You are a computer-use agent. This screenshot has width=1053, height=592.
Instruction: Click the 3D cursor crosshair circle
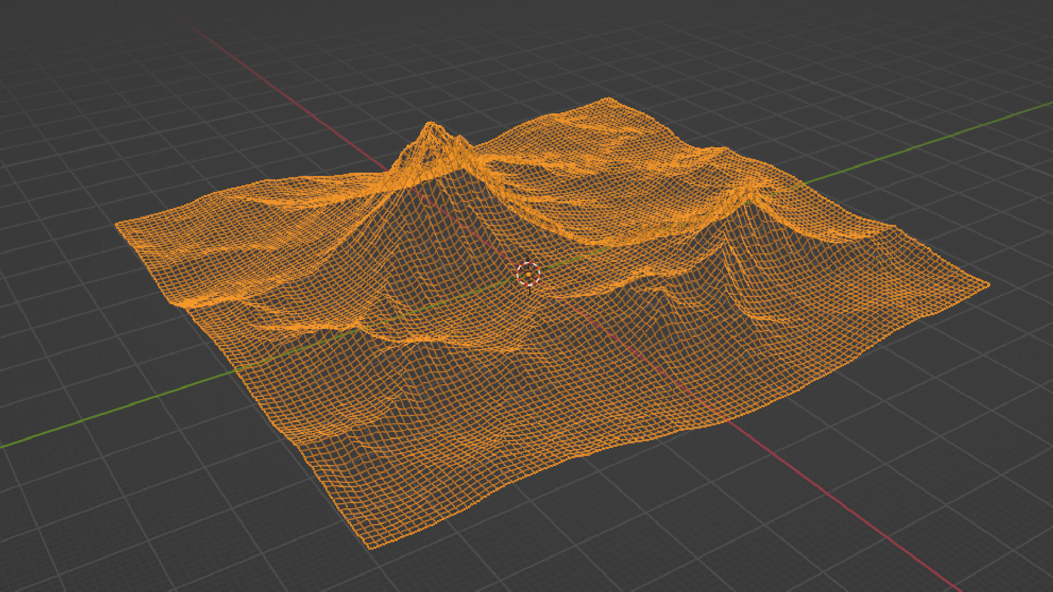529,274
